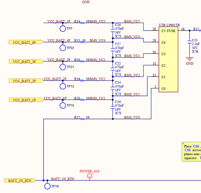Viewport: 201px width, 193px height.
Task: Select capacitor C16 plate symbol
Action: [x=113, y=107]
